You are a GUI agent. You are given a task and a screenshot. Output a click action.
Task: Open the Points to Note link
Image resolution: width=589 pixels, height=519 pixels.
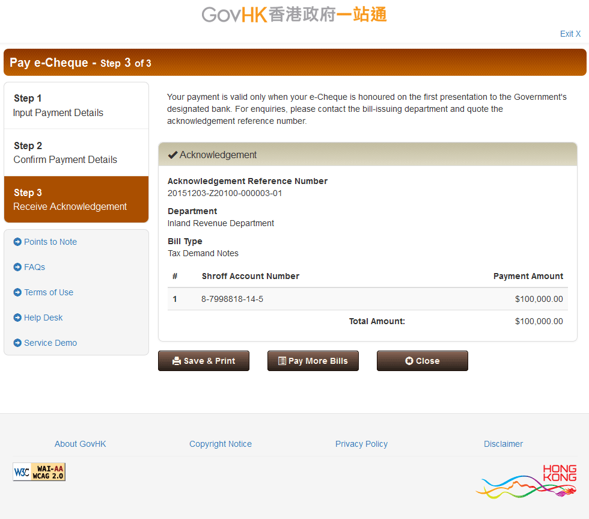click(50, 242)
